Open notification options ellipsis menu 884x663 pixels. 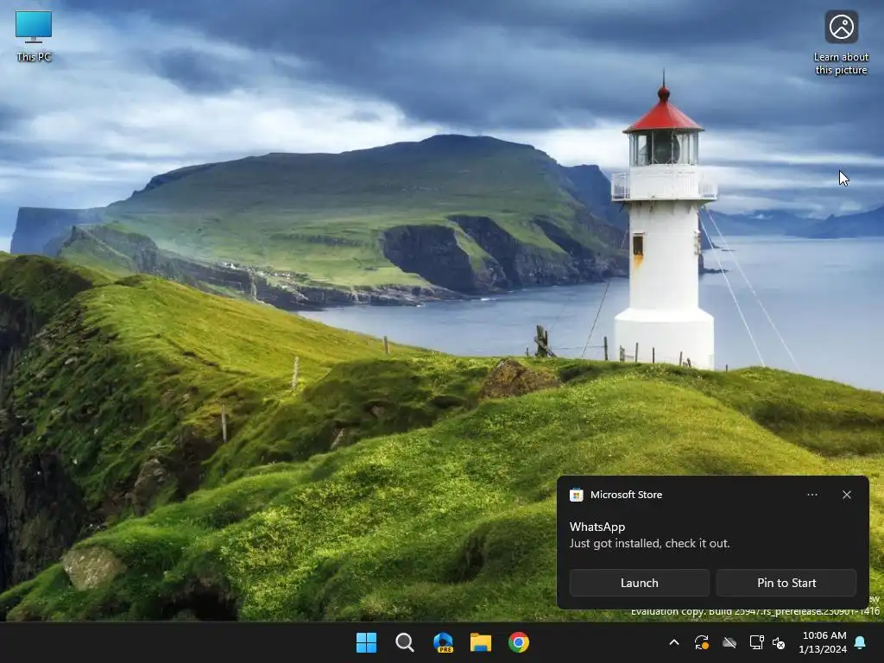click(811, 495)
